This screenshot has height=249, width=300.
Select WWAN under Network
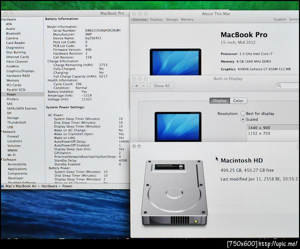tap(12, 150)
